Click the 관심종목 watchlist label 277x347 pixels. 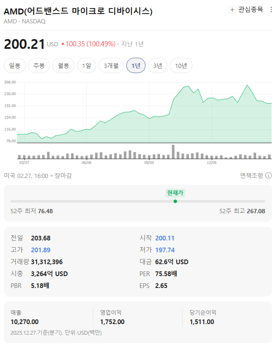(251, 9)
